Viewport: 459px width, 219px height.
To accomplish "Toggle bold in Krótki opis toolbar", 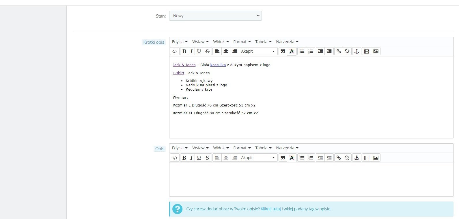I will [x=184, y=51].
